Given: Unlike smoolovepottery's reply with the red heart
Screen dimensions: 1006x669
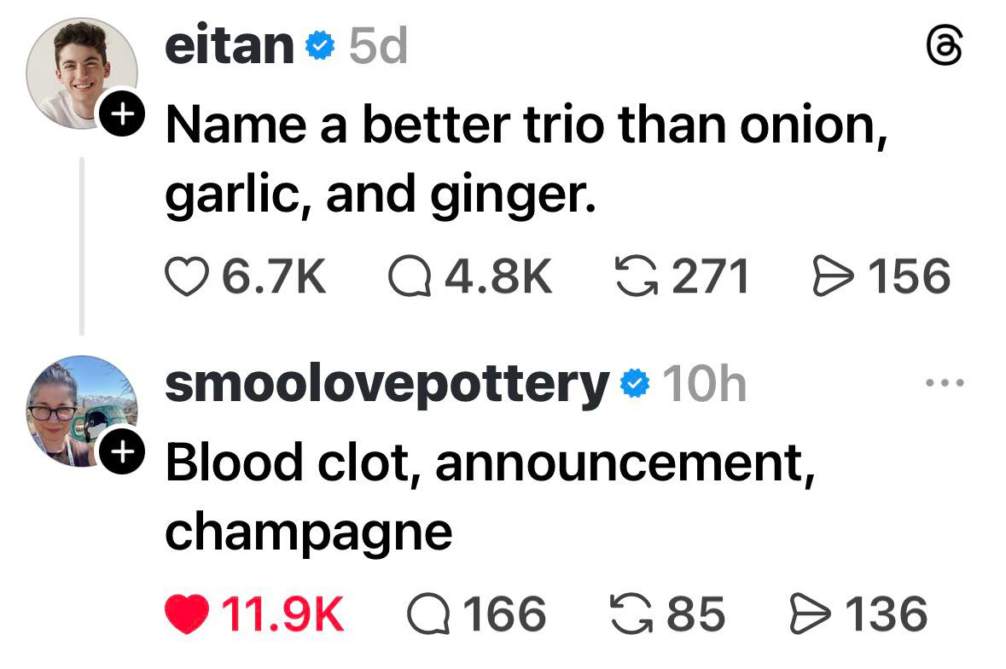Looking at the screenshot, I should [185, 614].
